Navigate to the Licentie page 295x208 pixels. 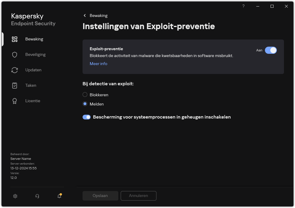click(x=33, y=101)
